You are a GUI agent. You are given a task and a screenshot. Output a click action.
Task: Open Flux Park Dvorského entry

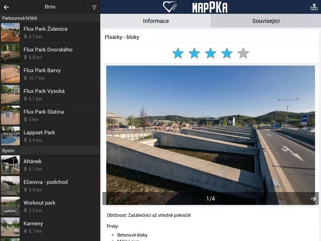click(x=50, y=53)
